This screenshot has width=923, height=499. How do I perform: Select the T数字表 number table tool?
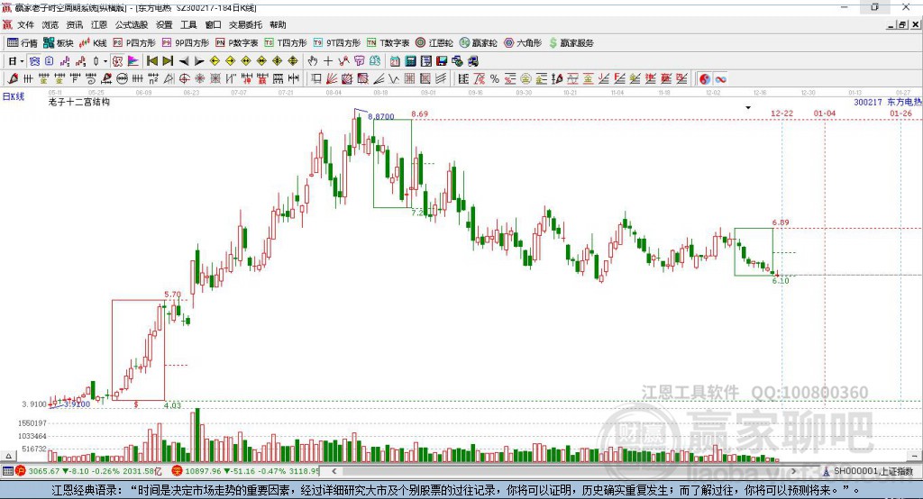coord(388,42)
